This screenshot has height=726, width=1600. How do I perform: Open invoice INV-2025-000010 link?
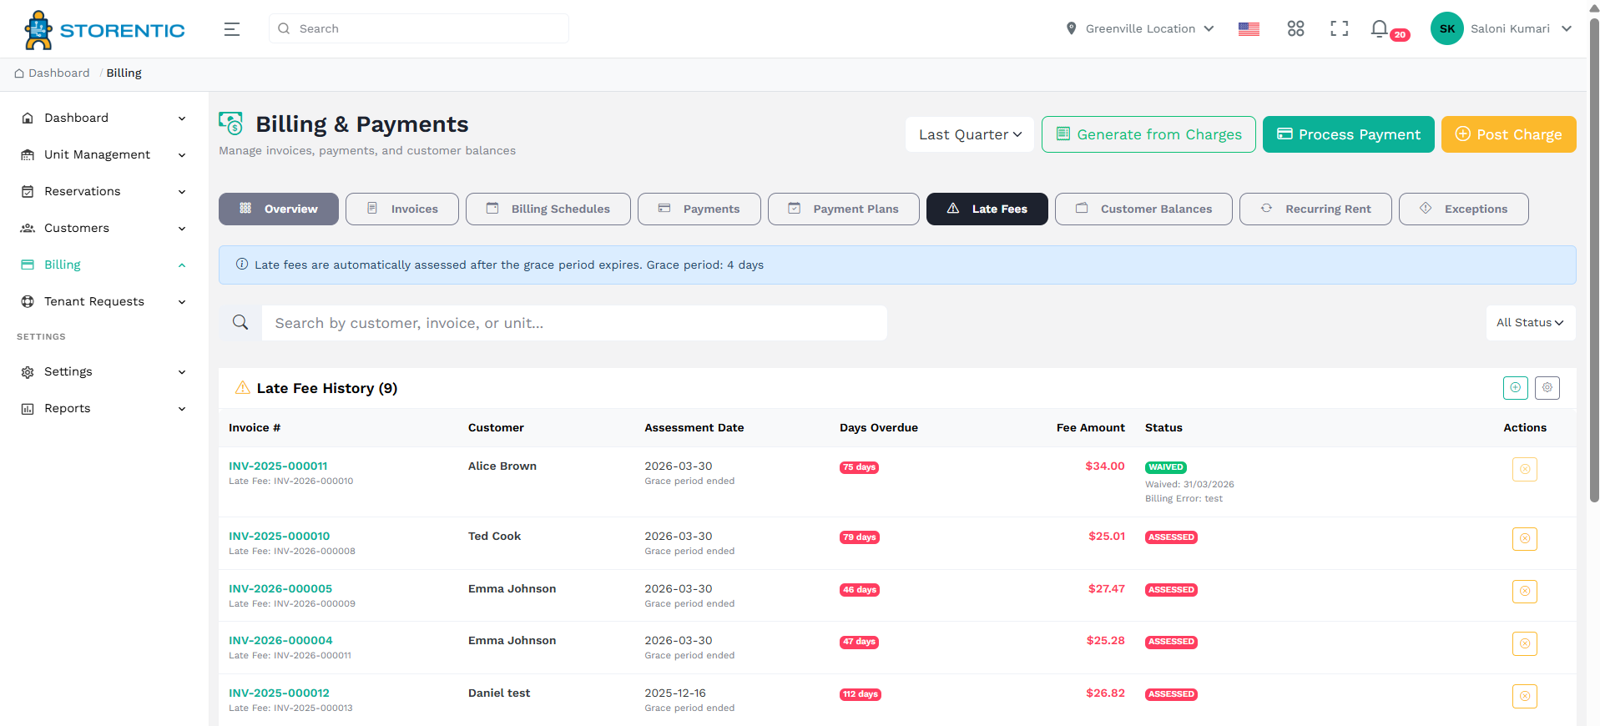pos(280,537)
